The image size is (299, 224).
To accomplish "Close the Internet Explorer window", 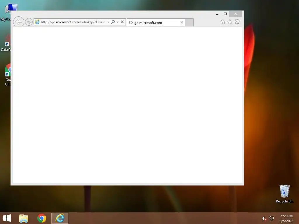I will (x=236, y=14).
